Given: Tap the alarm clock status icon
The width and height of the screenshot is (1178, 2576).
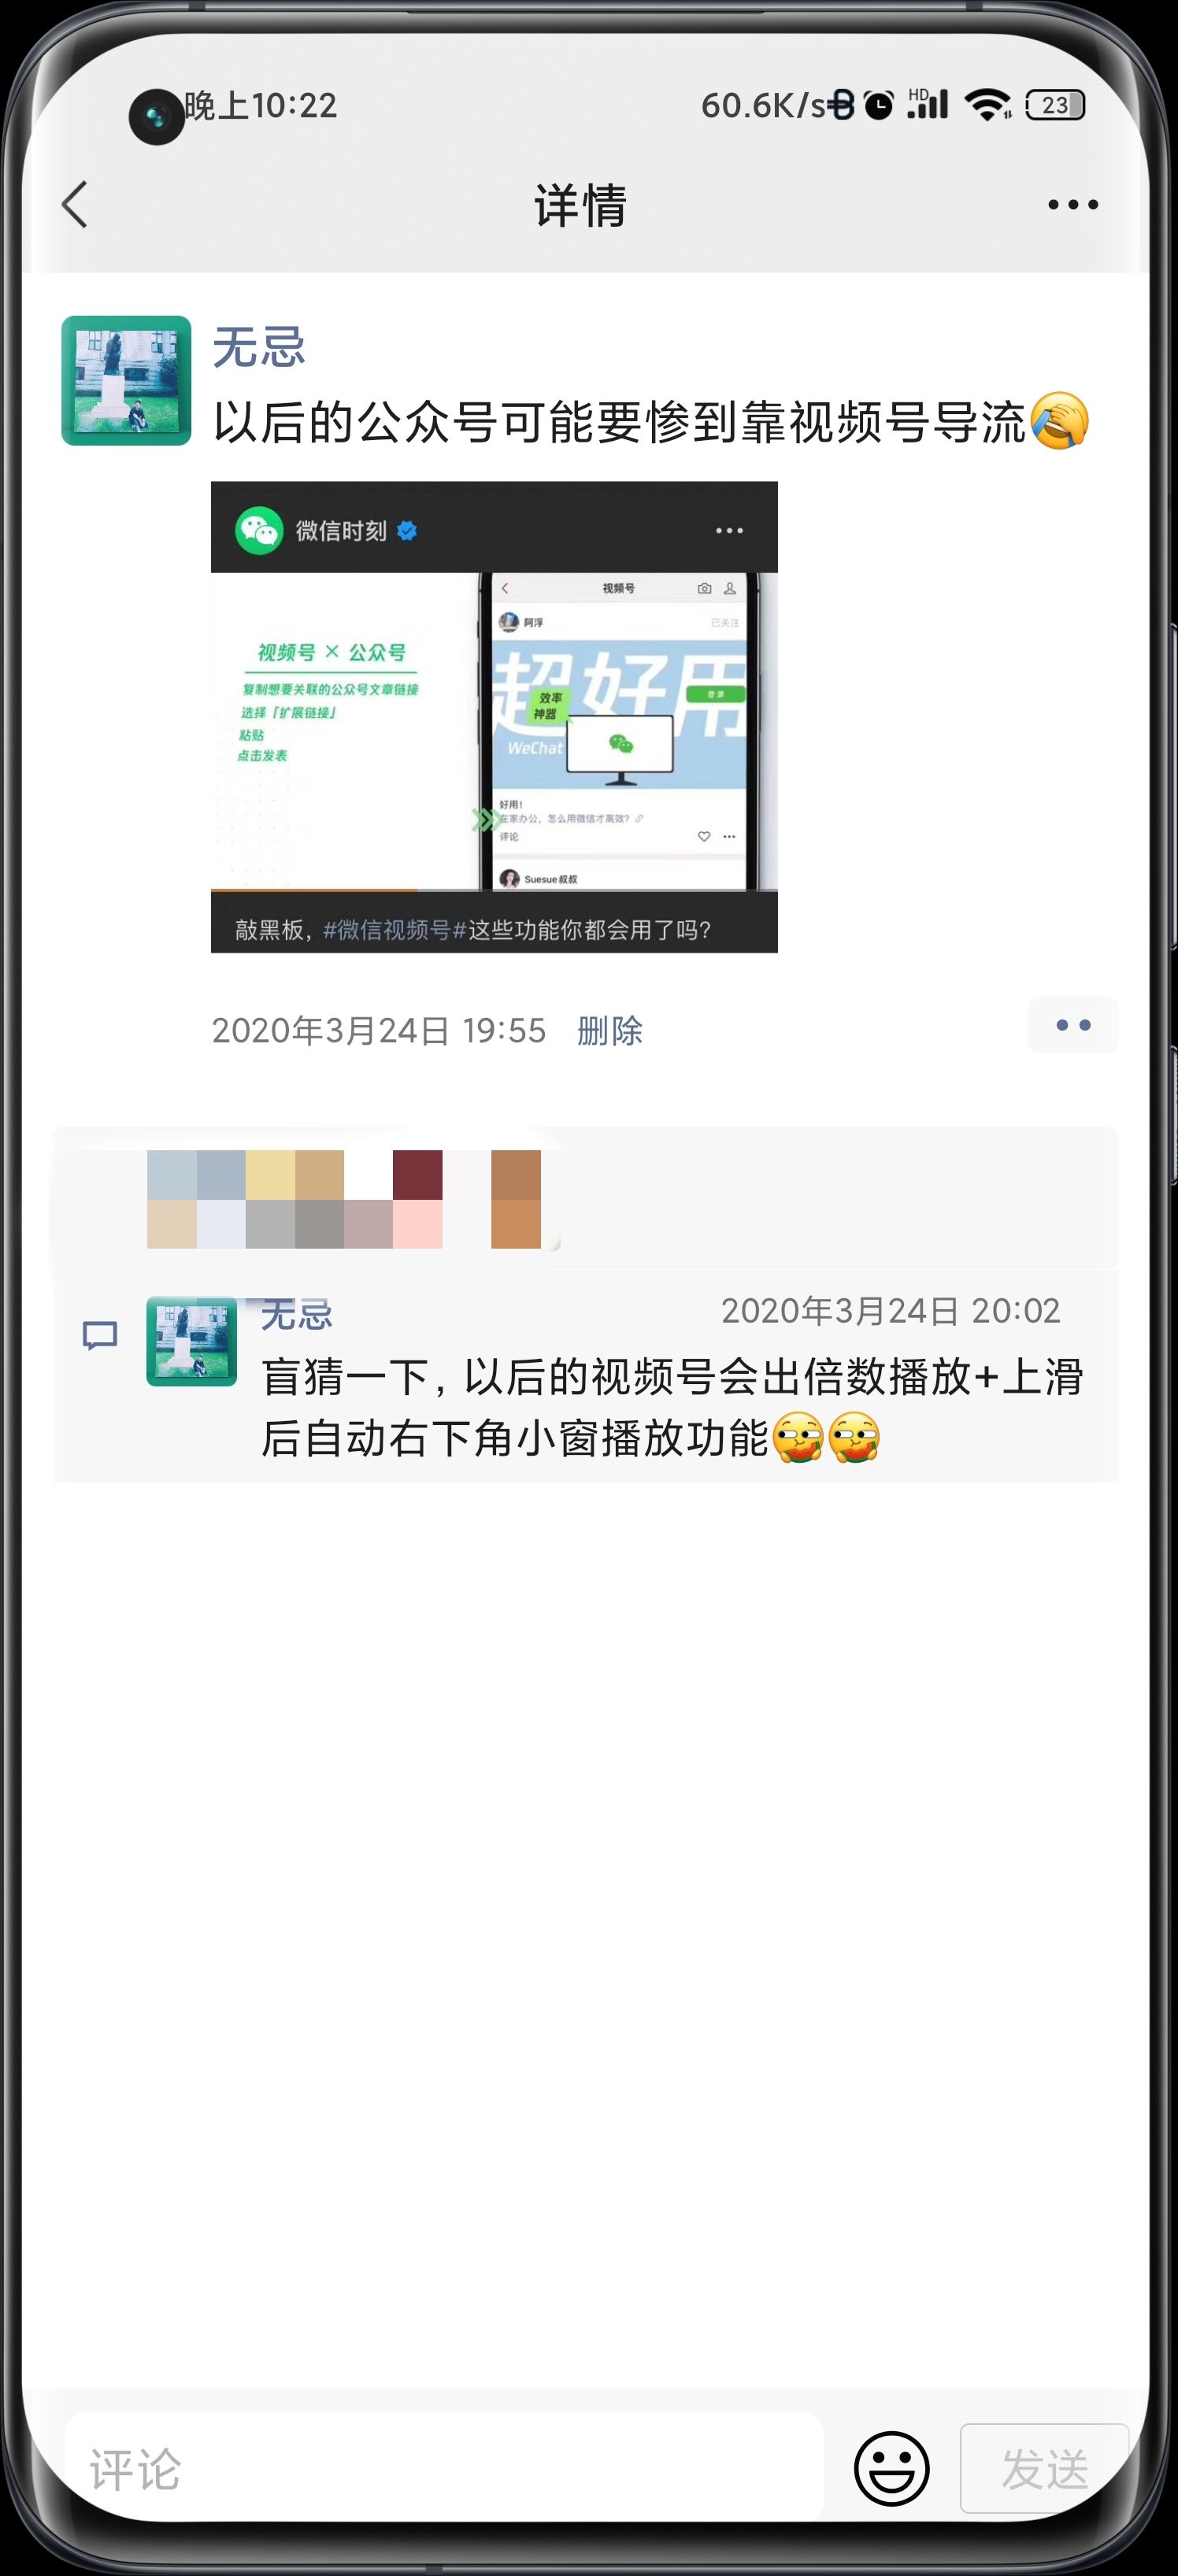Looking at the screenshot, I should (x=878, y=105).
